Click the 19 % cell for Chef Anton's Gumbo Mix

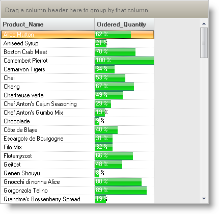124,113
